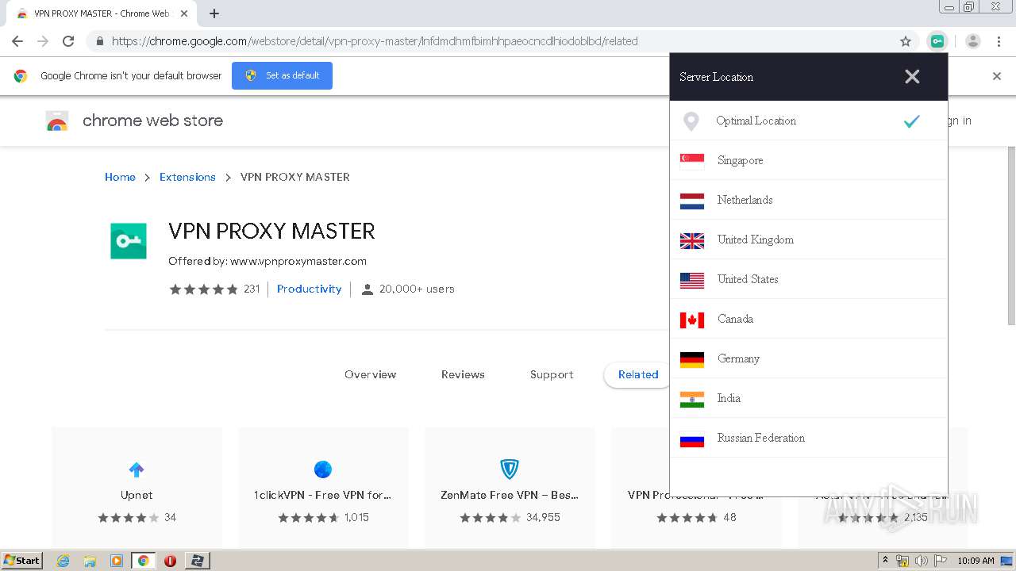The image size is (1016, 571).
Task: Click the VPN Proxy Master extension toolbar icon
Action: point(937,41)
